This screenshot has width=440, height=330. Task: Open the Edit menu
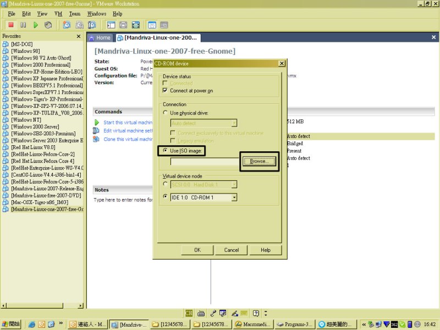coord(26,14)
